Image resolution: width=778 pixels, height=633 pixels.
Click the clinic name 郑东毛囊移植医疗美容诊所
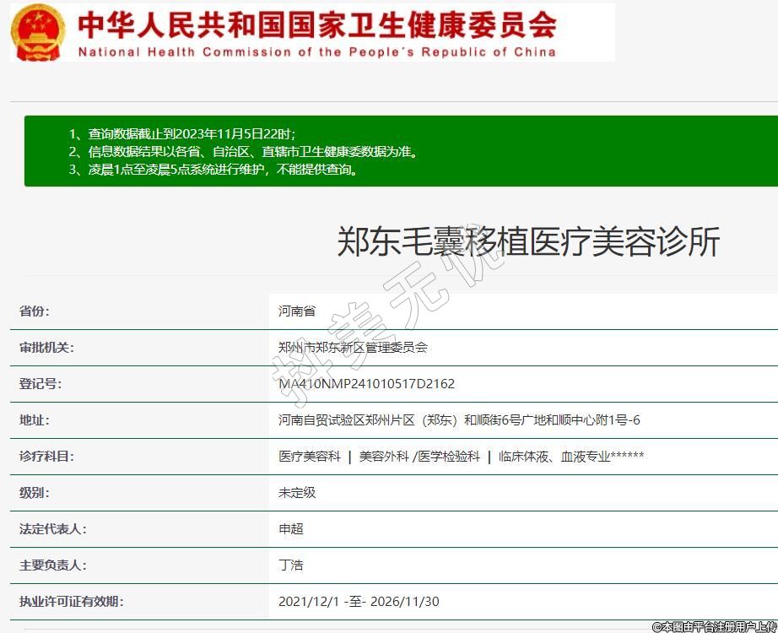pyautogui.click(x=528, y=241)
